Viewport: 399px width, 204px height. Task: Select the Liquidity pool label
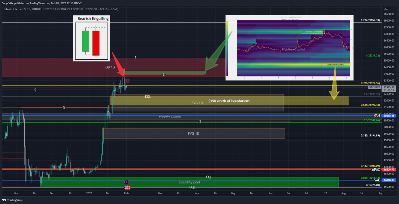point(189,182)
